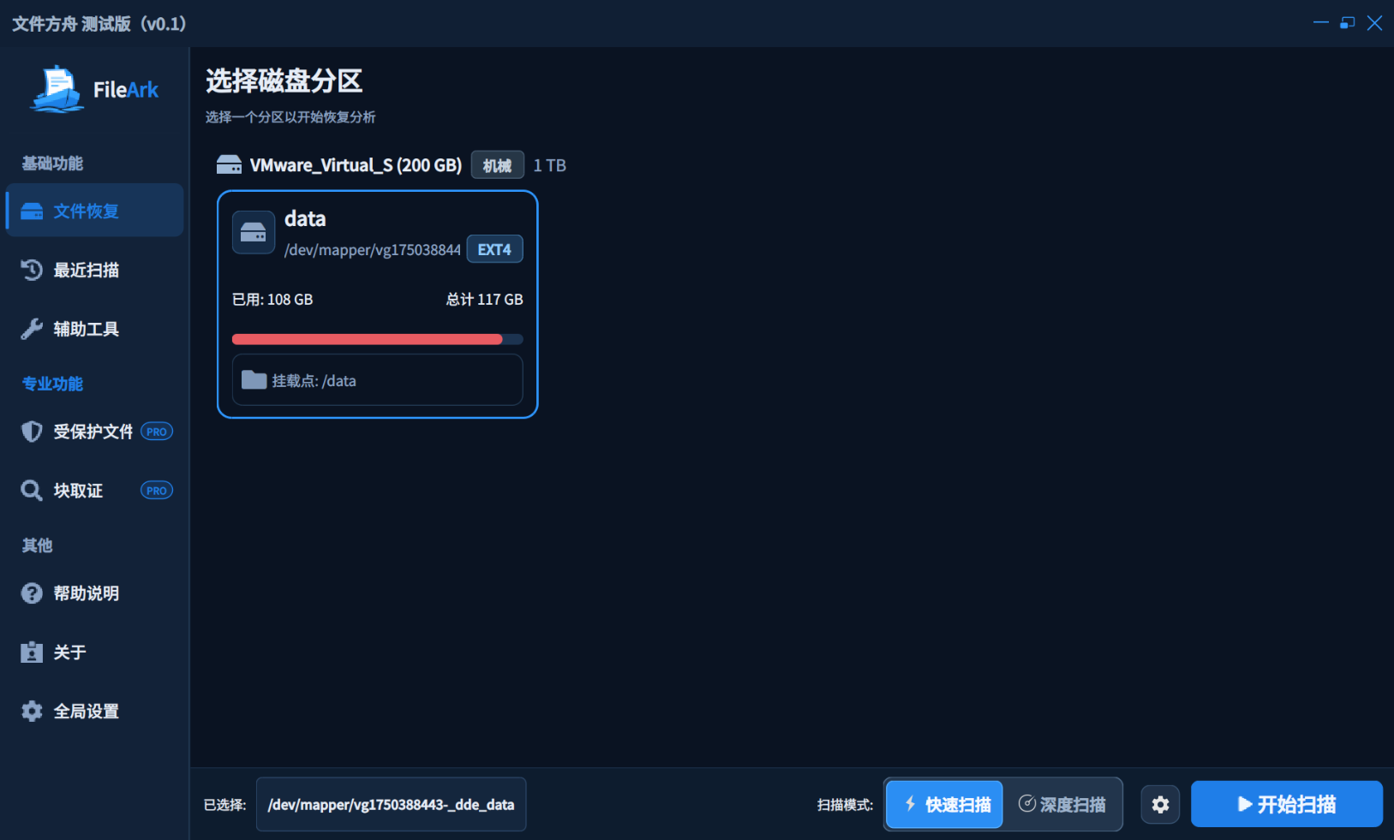Image resolution: width=1394 pixels, height=840 pixels.
Task: Open 全局设置 global settings
Action: point(31,711)
